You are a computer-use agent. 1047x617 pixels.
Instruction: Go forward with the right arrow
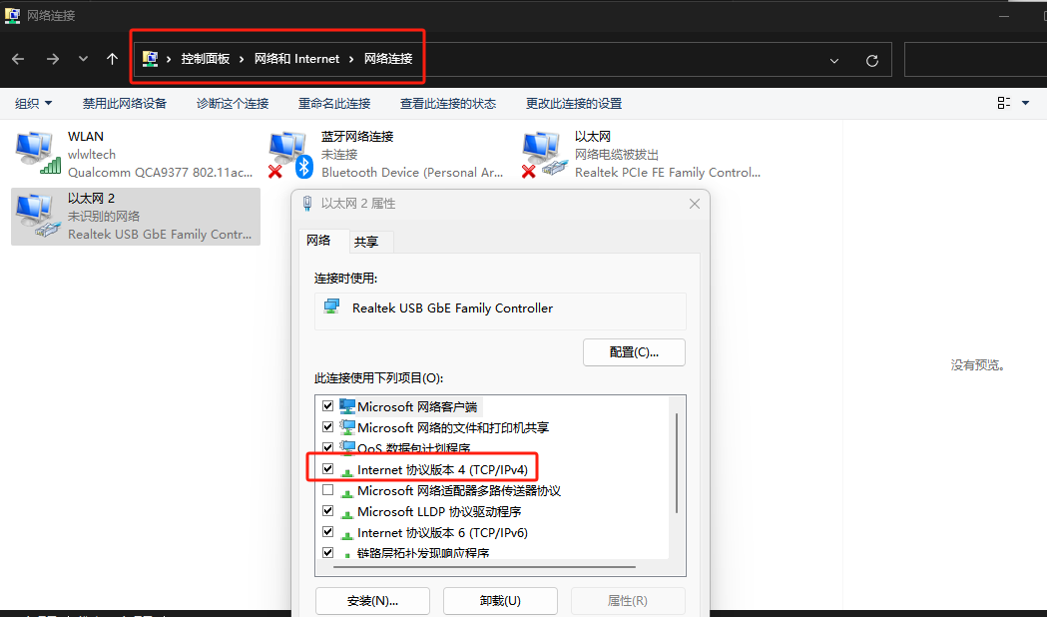tap(52, 60)
